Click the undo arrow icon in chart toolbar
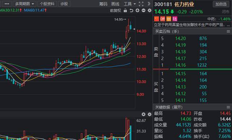Viewport: 232px width, 140px height. pyautogui.click(x=131, y=10)
